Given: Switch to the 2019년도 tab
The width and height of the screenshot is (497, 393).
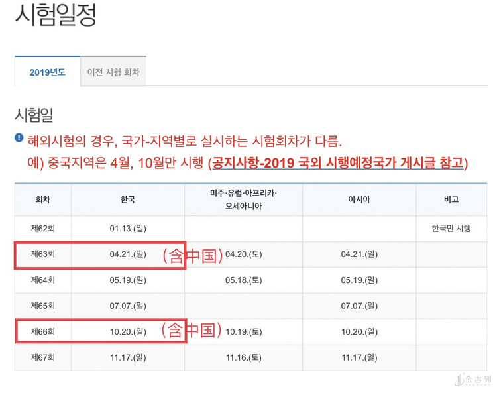Looking at the screenshot, I should (47, 72).
